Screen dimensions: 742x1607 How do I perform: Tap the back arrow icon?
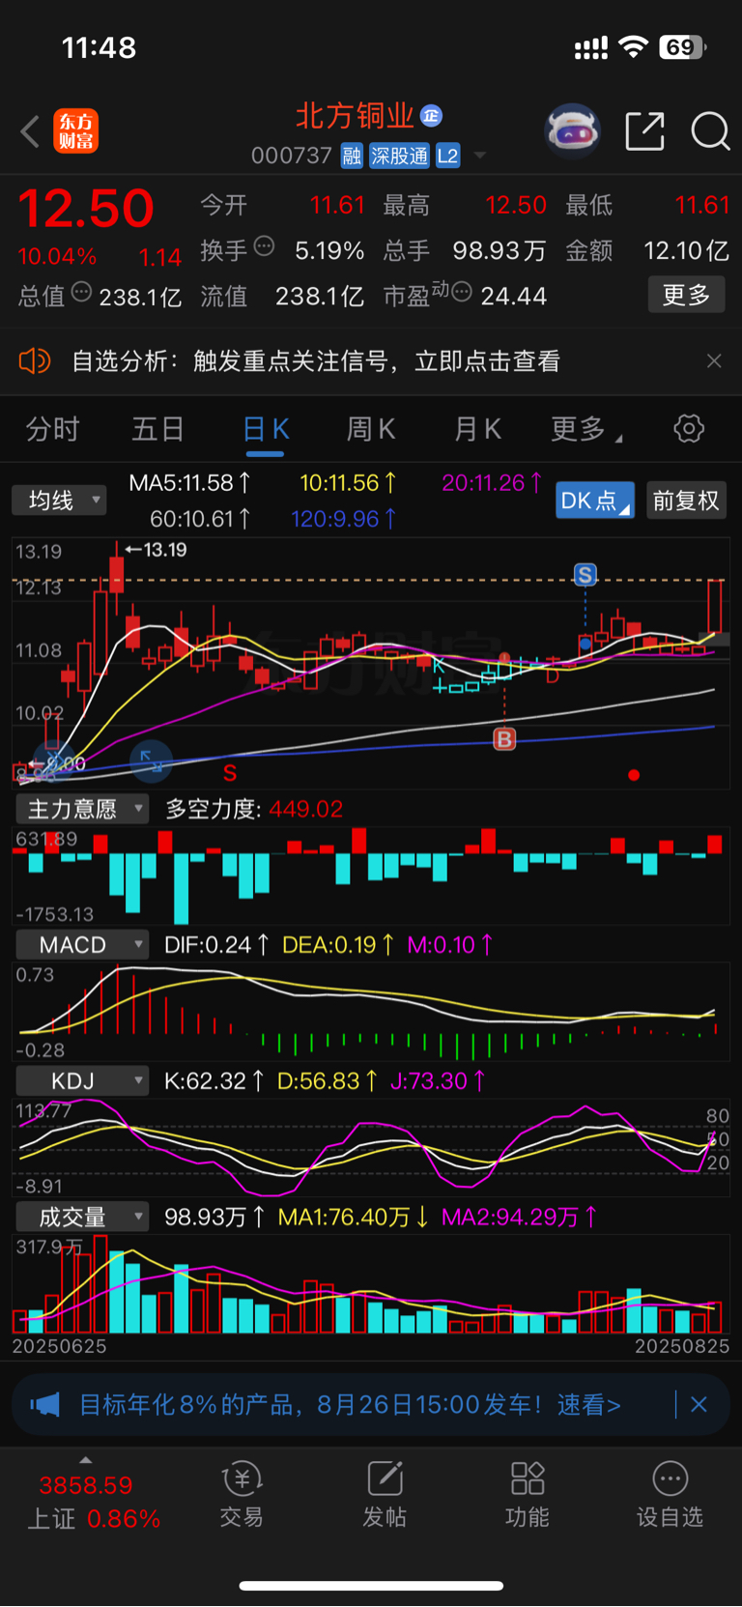click(30, 131)
